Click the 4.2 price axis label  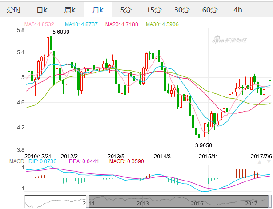[21, 128]
